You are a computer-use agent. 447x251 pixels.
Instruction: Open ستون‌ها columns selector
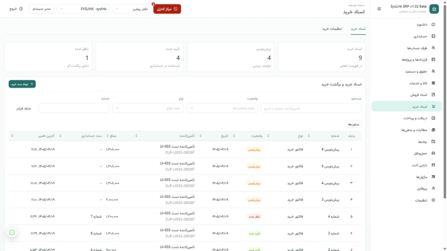[354, 124]
